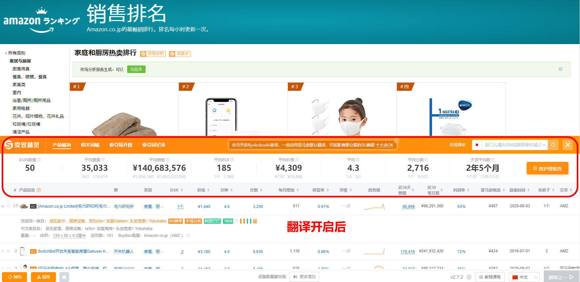
Task: Click the help icon next to 平均重量
Action: point(103,160)
